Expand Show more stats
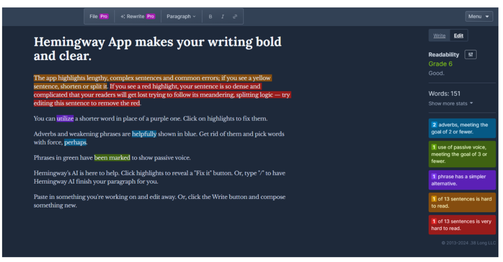This screenshot has height=262, width=503. click(x=450, y=104)
